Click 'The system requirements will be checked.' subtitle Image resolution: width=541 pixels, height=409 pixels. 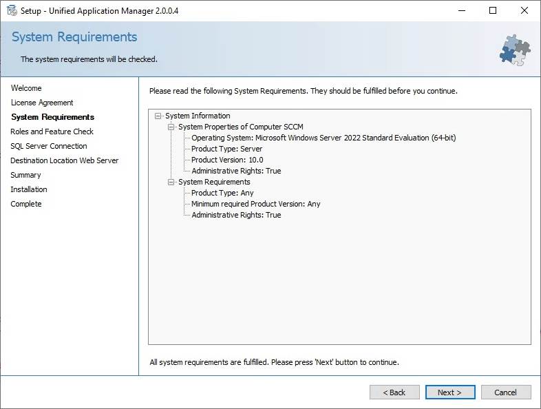coord(89,59)
